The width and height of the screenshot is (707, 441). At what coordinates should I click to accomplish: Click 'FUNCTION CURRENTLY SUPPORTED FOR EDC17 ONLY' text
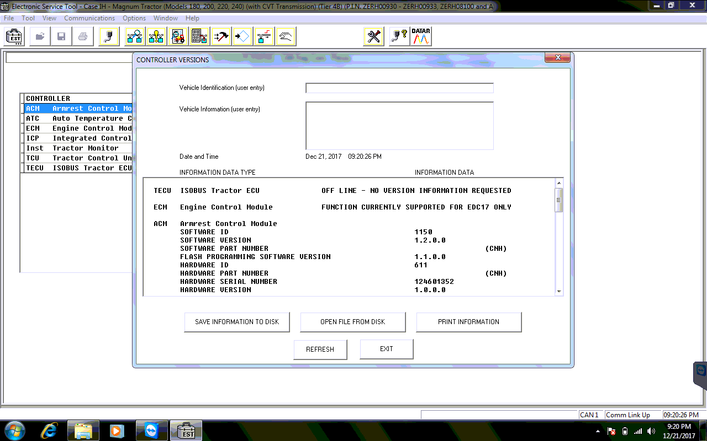tap(416, 207)
